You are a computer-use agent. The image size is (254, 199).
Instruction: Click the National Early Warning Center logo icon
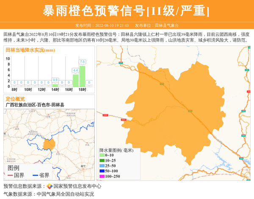pyautogui.click(x=50, y=186)
